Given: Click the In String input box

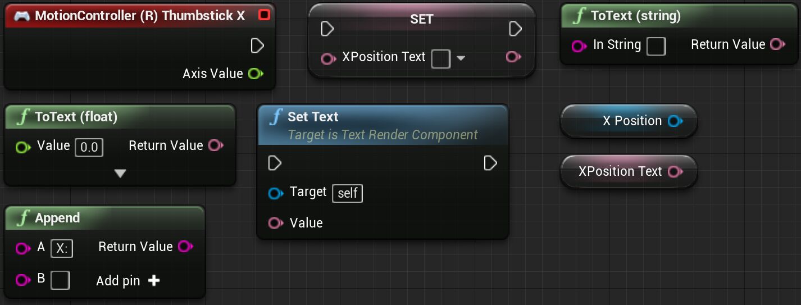Looking at the screenshot, I should [x=656, y=46].
